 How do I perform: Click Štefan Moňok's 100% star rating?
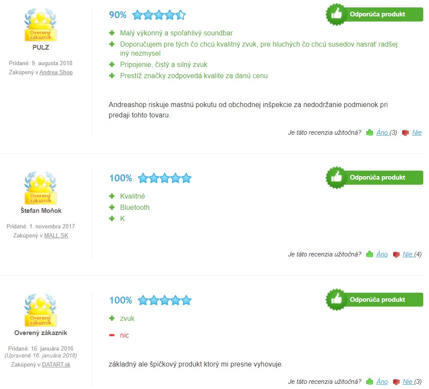click(x=164, y=178)
